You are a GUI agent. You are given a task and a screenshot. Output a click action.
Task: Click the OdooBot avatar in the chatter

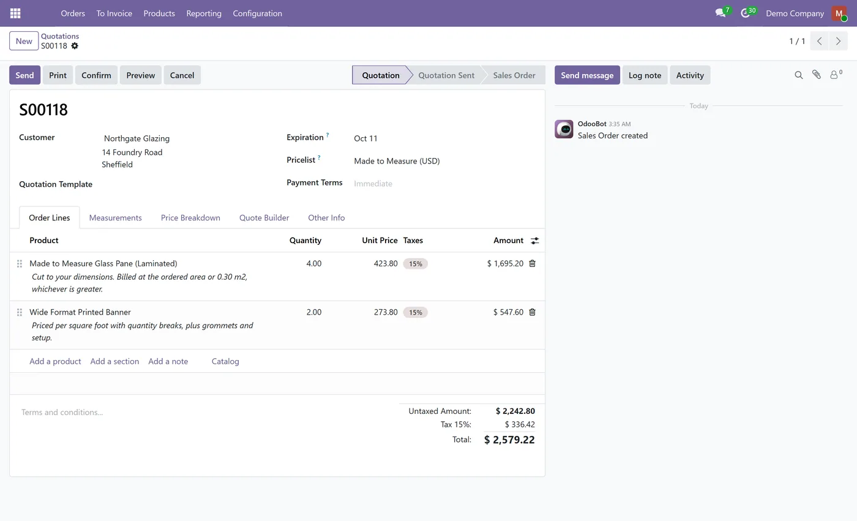pyautogui.click(x=564, y=129)
